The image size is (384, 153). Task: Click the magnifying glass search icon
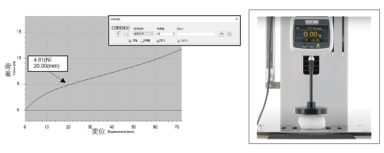tap(126, 34)
